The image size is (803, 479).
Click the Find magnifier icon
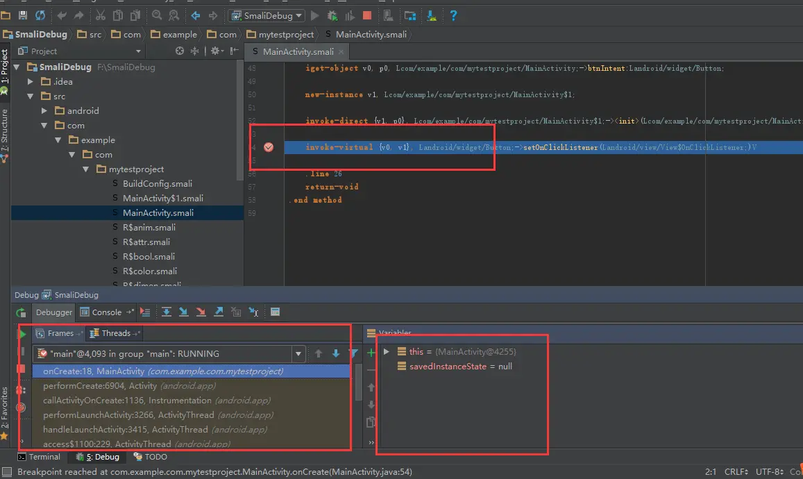(x=157, y=16)
